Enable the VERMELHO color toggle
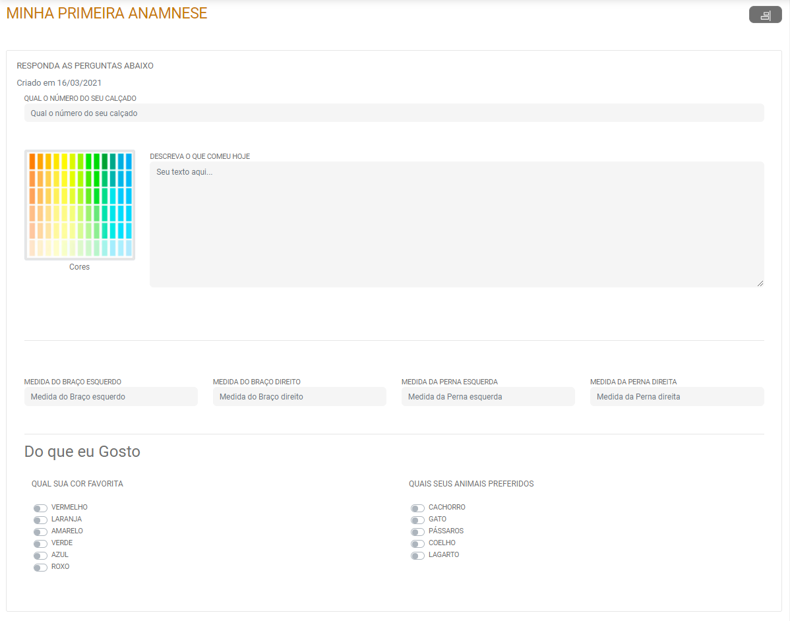This screenshot has width=790, height=621. pos(40,508)
